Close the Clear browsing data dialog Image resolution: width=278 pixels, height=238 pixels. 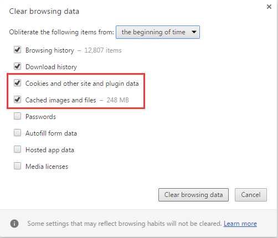click(269, 7)
